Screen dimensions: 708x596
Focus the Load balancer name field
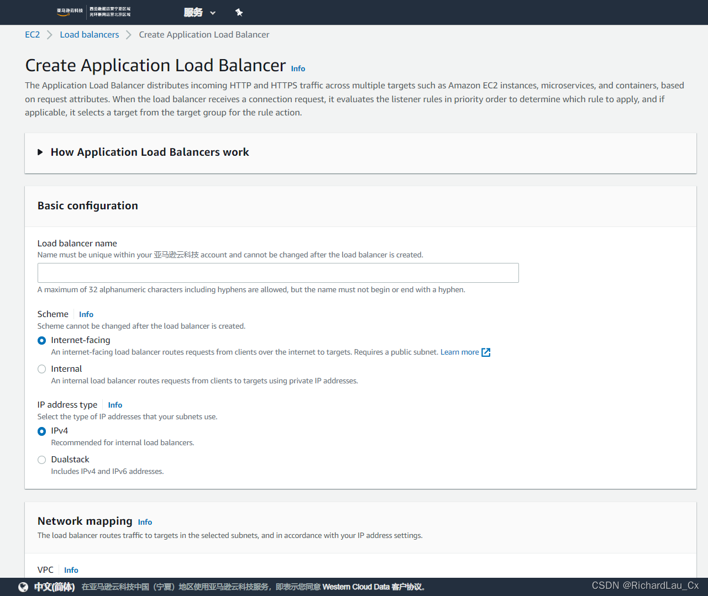(x=278, y=273)
